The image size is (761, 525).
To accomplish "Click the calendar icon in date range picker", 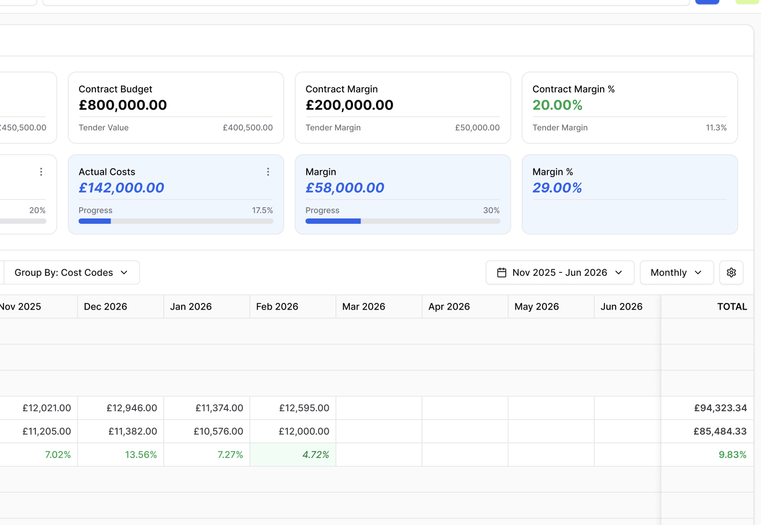I will click(x=502, y=272).
